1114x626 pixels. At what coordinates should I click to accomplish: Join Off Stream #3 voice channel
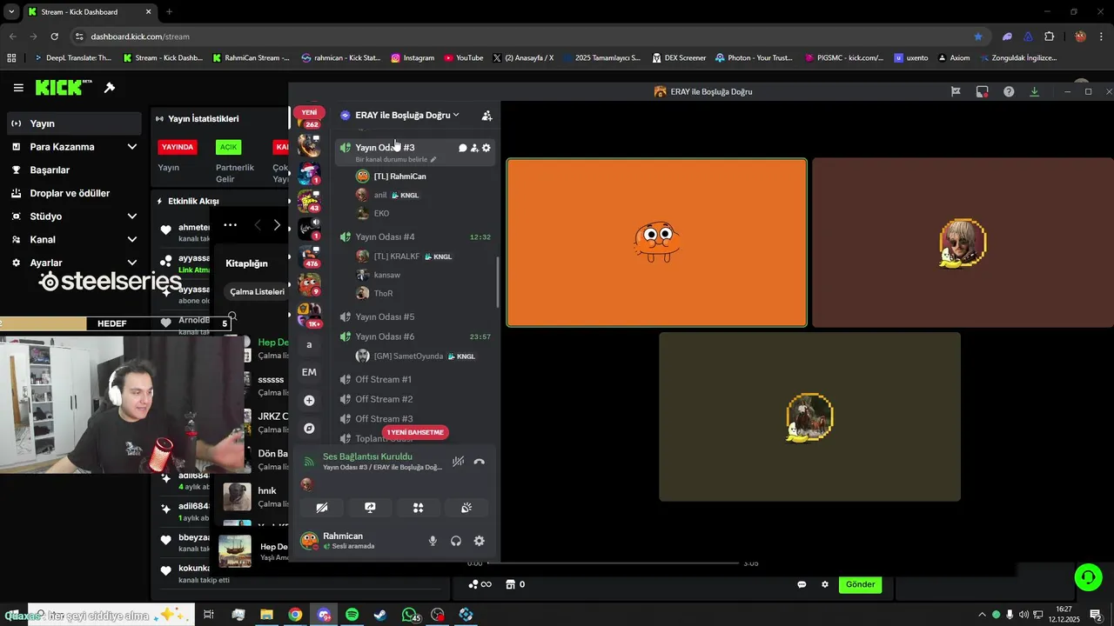pos(384,419)
